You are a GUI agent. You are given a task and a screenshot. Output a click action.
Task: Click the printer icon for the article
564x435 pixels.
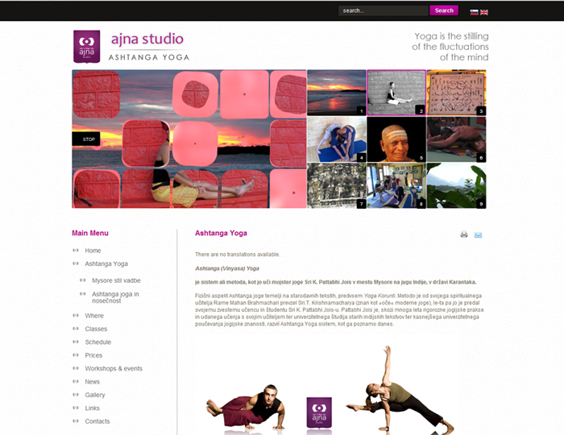point(464,234)
